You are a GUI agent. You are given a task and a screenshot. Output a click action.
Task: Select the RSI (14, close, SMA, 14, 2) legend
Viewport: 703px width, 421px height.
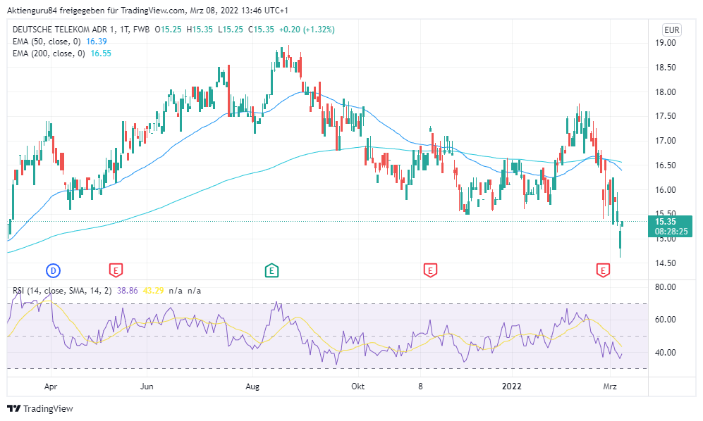click(x=62, y=291)
